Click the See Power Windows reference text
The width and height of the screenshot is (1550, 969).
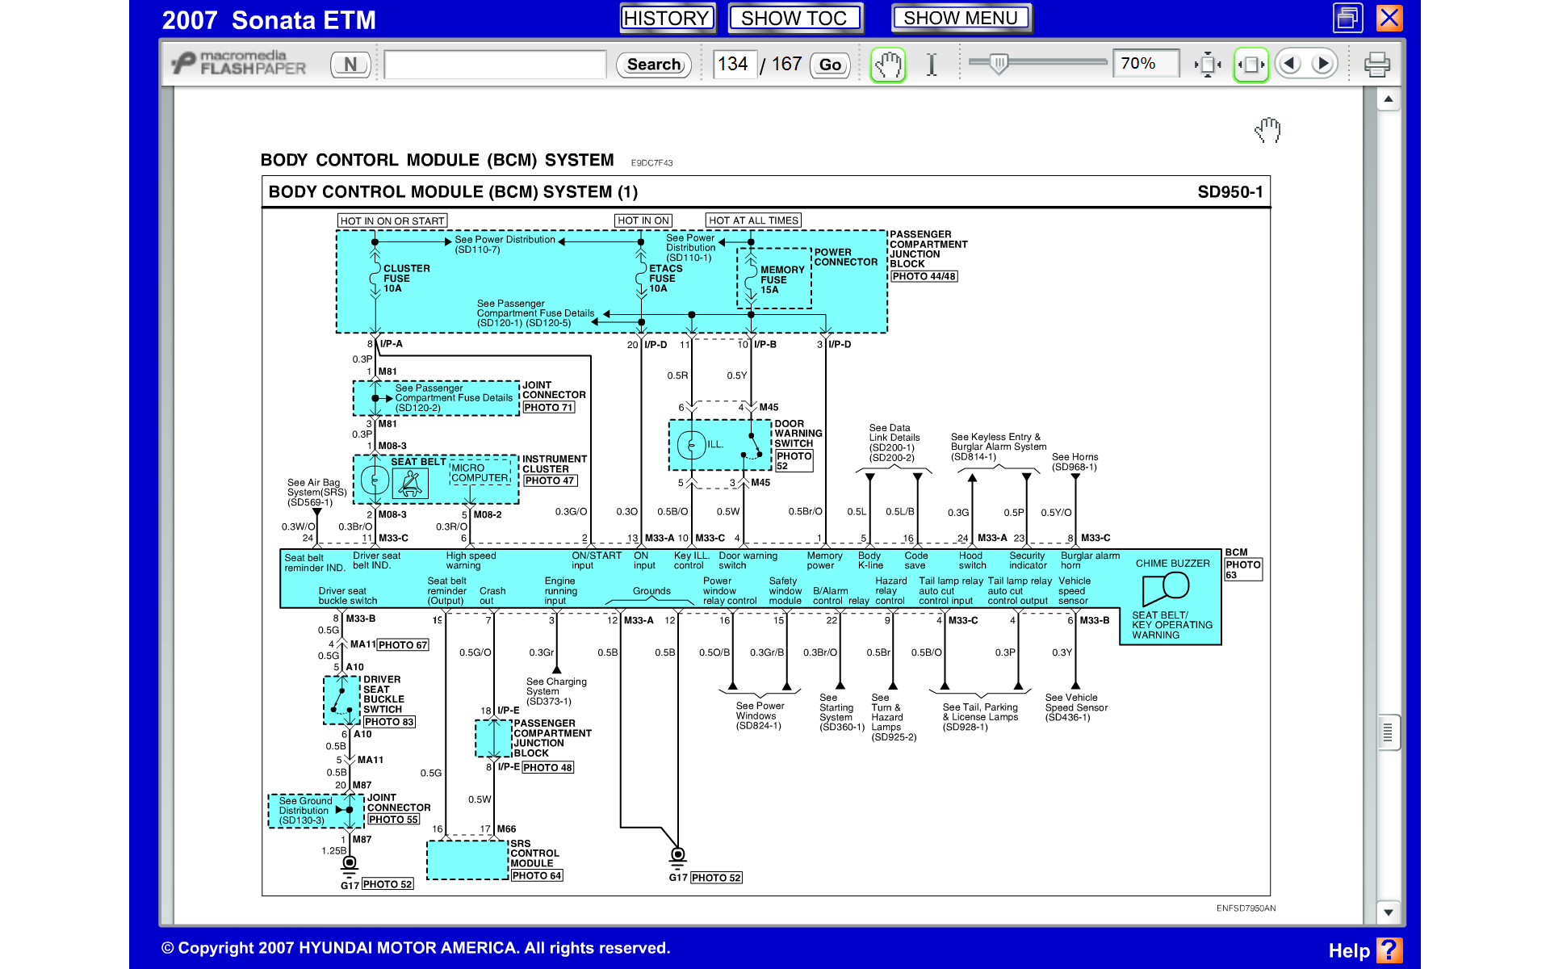(x=760, y=715)
